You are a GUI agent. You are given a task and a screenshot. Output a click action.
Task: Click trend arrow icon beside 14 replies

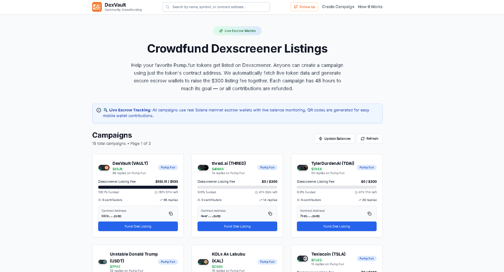261,200
